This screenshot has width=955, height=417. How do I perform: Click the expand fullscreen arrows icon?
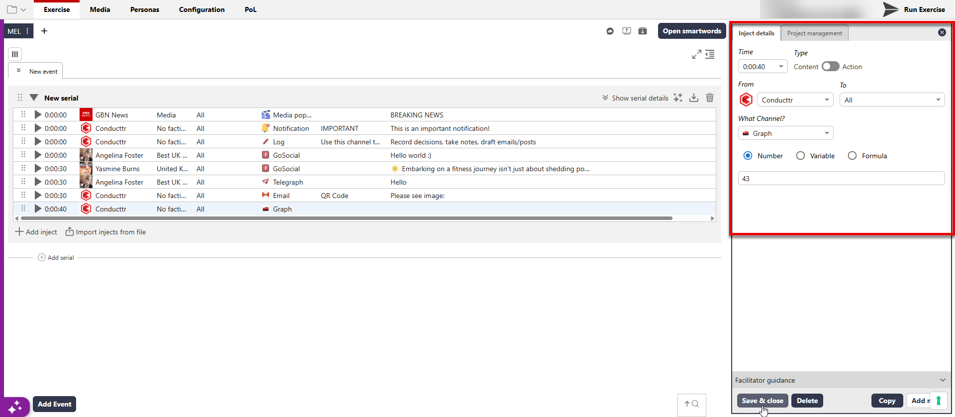(x=696, y=54)
